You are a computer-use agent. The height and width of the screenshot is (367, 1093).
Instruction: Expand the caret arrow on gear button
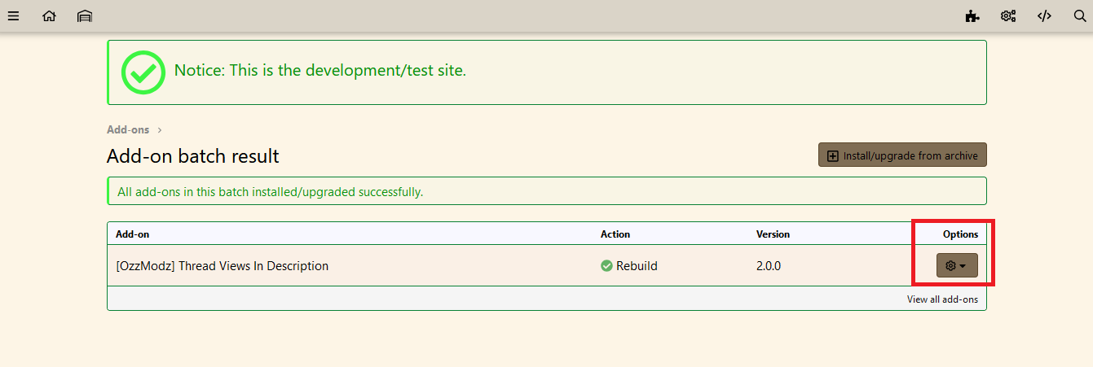[963, 266]
